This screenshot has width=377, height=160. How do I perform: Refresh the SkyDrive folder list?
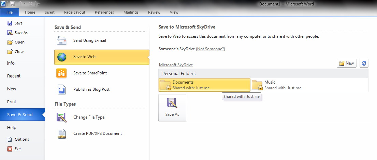point(364,63)
